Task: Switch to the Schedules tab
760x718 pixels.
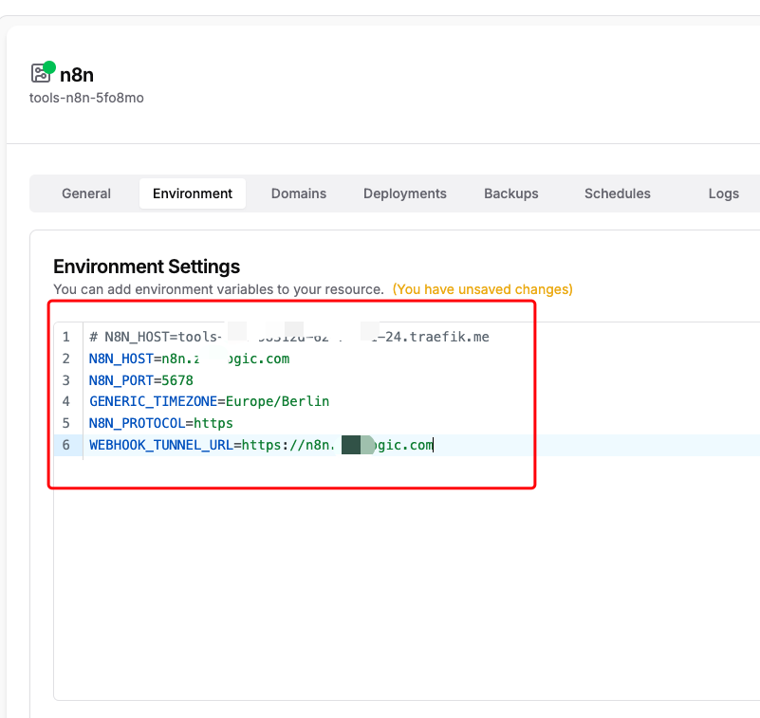Action: (x=618, y=193)
